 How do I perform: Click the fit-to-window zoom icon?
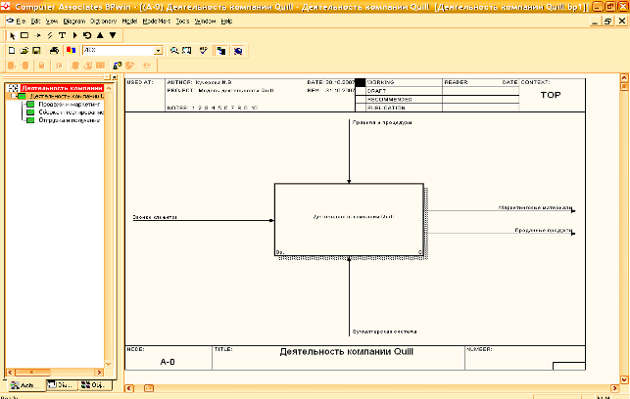click(187, 51)
